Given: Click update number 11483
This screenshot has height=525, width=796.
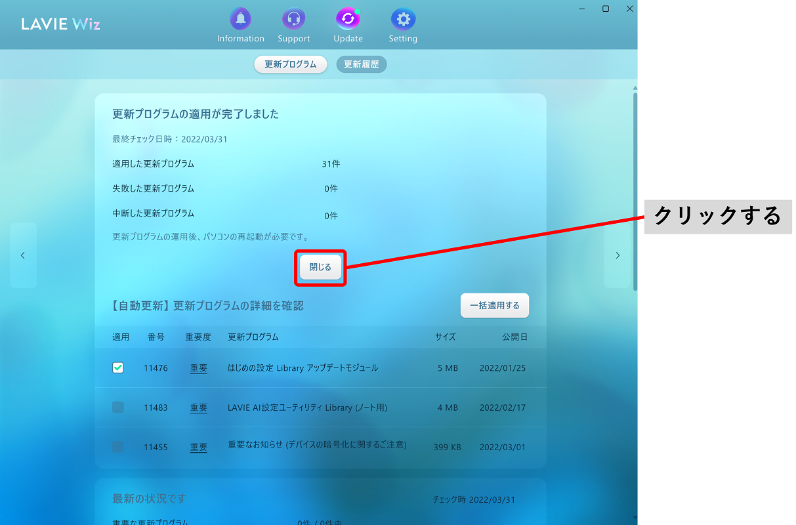Looking at the screenshot, I should pos(156,408).
